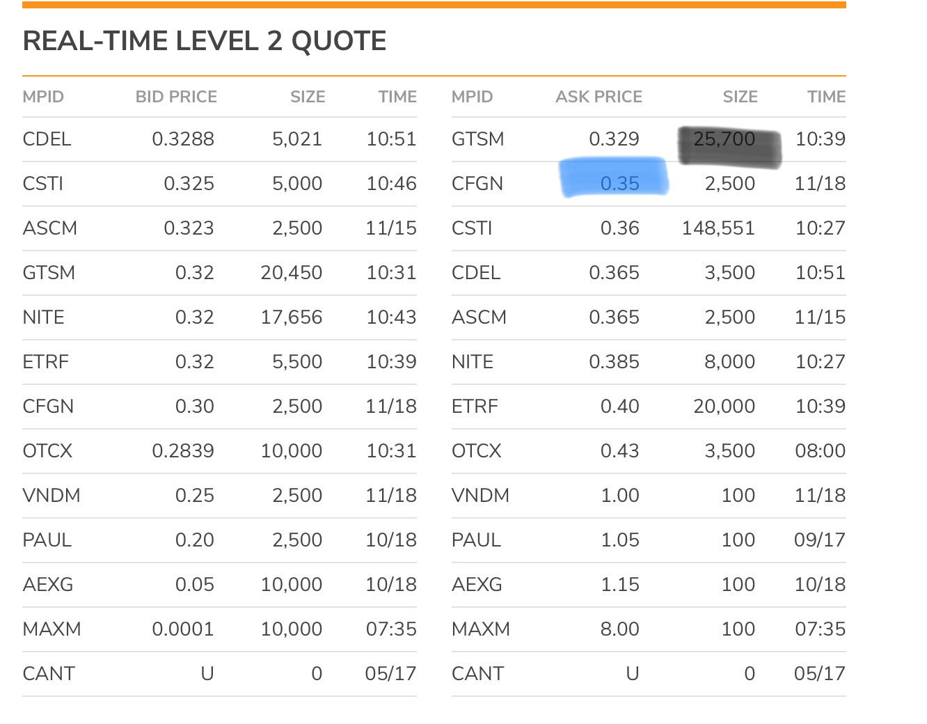Select CDEL bid time 10:51
Viewport: 927px width, 724px height.
(x=391, y=139)
